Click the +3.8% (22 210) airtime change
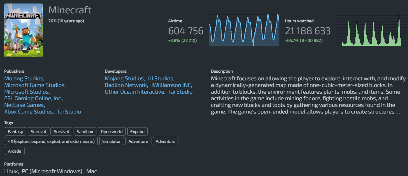408x176 pixels. 182,41
